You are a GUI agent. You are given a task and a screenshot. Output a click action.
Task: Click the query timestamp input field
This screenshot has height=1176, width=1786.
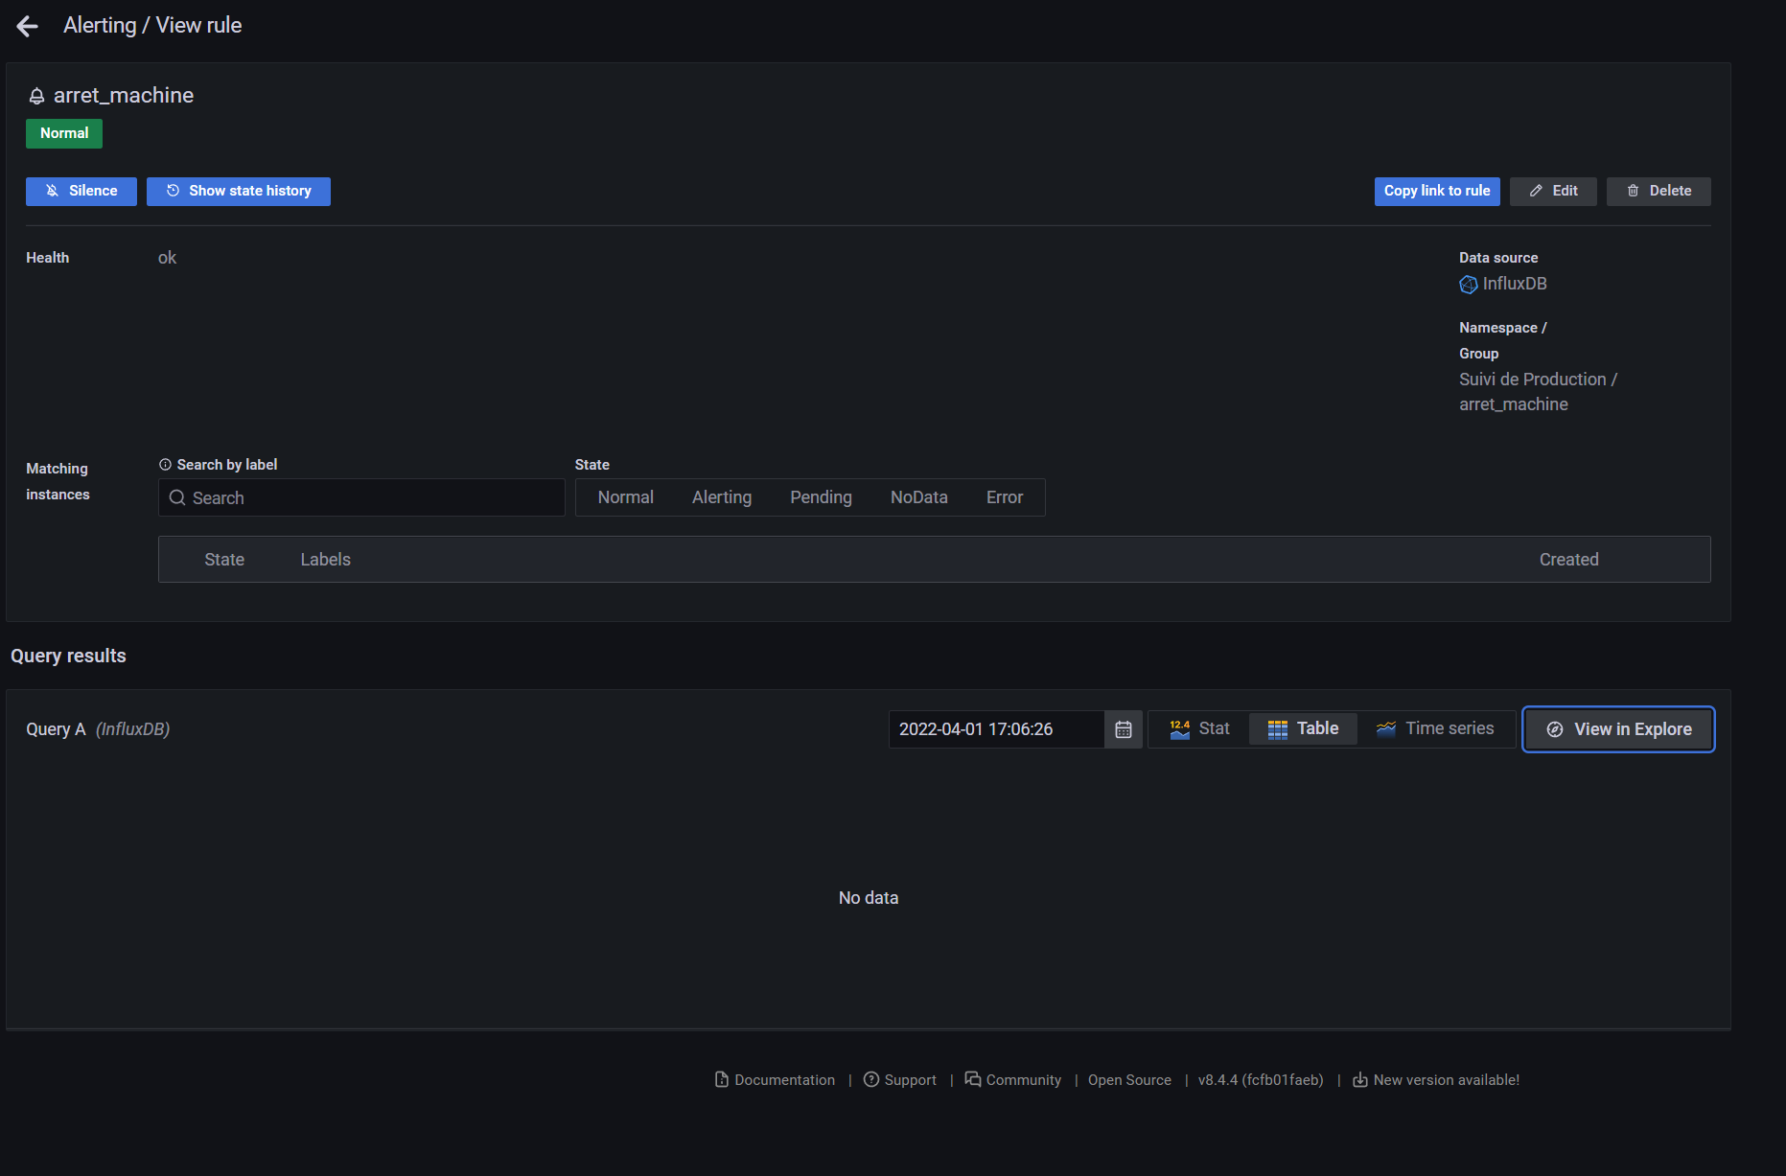pos(997,729)
